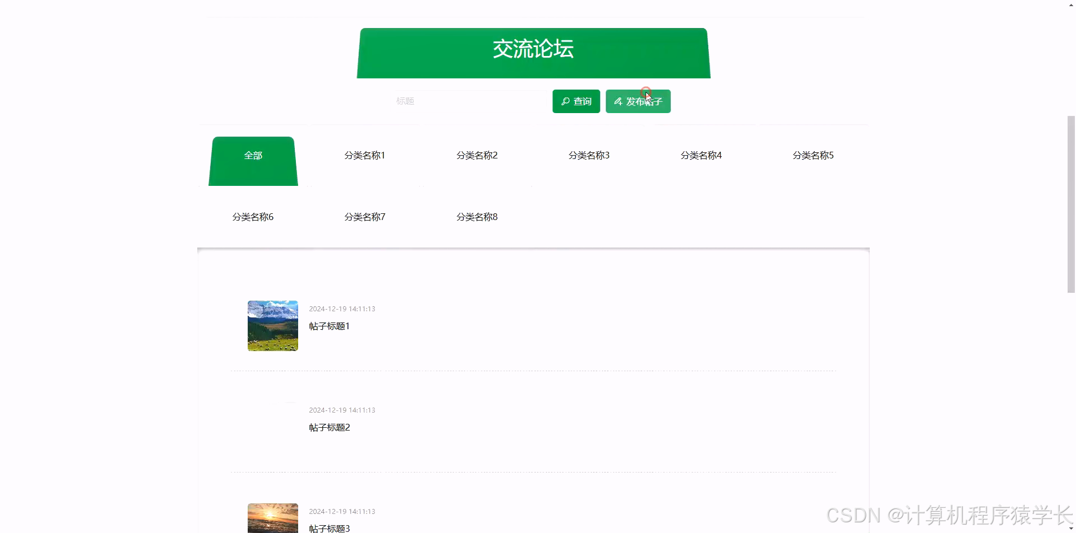The width and height of the screenshot is (1076, 533).
Task: Open post titled 帖子标题1
Action: tap(330, 326)
